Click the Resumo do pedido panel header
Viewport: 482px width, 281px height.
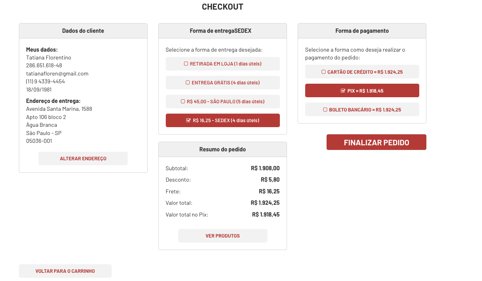click(222, 150)
